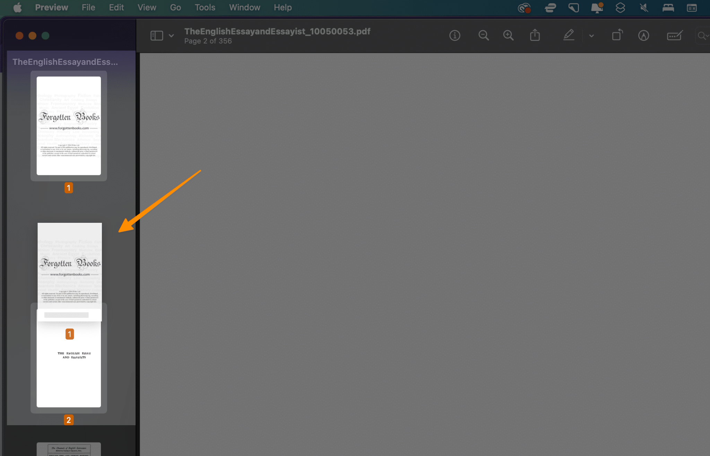The image size is (710, 456).
Task: Click the page number 1 badge
Action: click(69, 188)
